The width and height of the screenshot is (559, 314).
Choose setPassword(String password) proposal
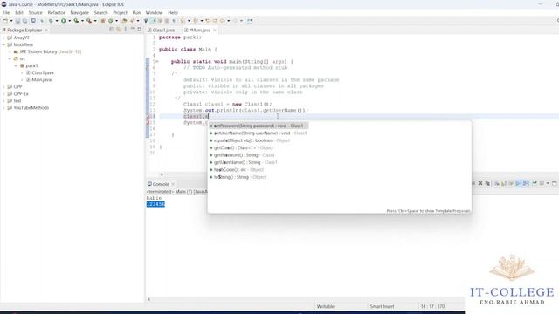click(x=259, y=126)
